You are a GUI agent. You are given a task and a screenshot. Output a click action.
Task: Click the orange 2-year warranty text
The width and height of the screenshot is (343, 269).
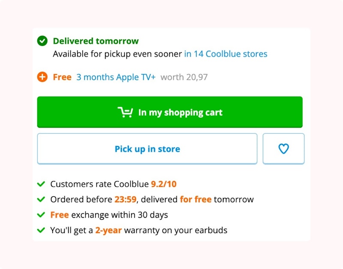(x=108, y=230)
